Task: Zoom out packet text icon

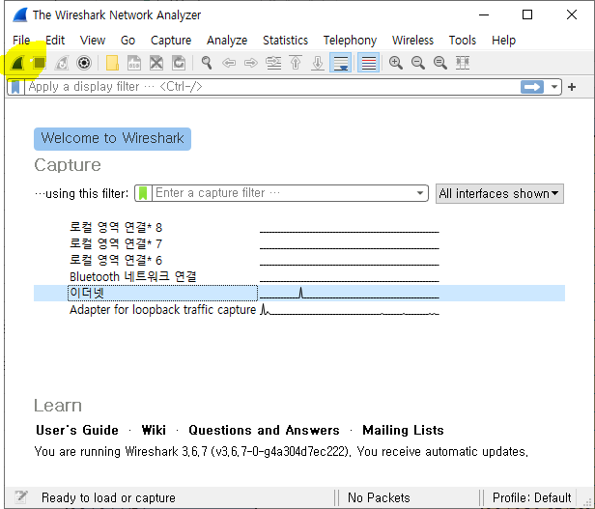Action: [x=418, y=63]
